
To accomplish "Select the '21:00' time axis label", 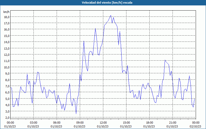I will [x=173, y=123].
